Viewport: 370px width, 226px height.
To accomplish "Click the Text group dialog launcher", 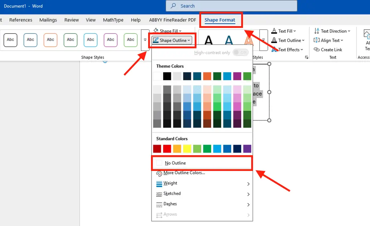I will point(306,57).
